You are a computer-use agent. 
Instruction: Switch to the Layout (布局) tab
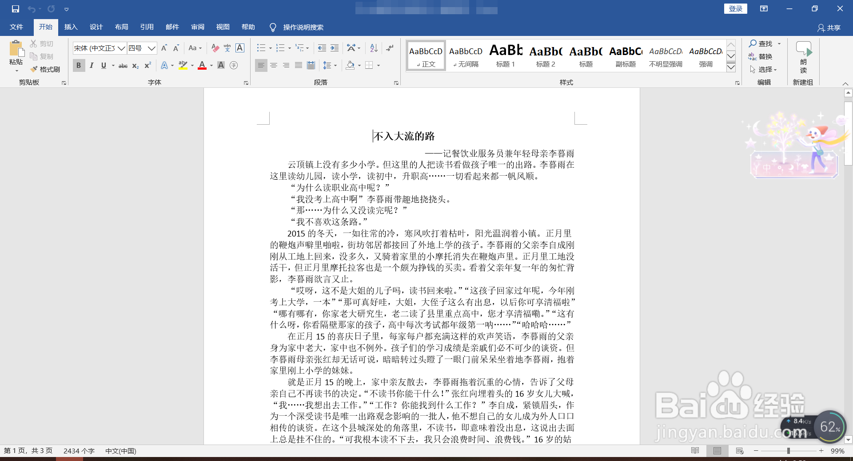[x=121, y=27]
